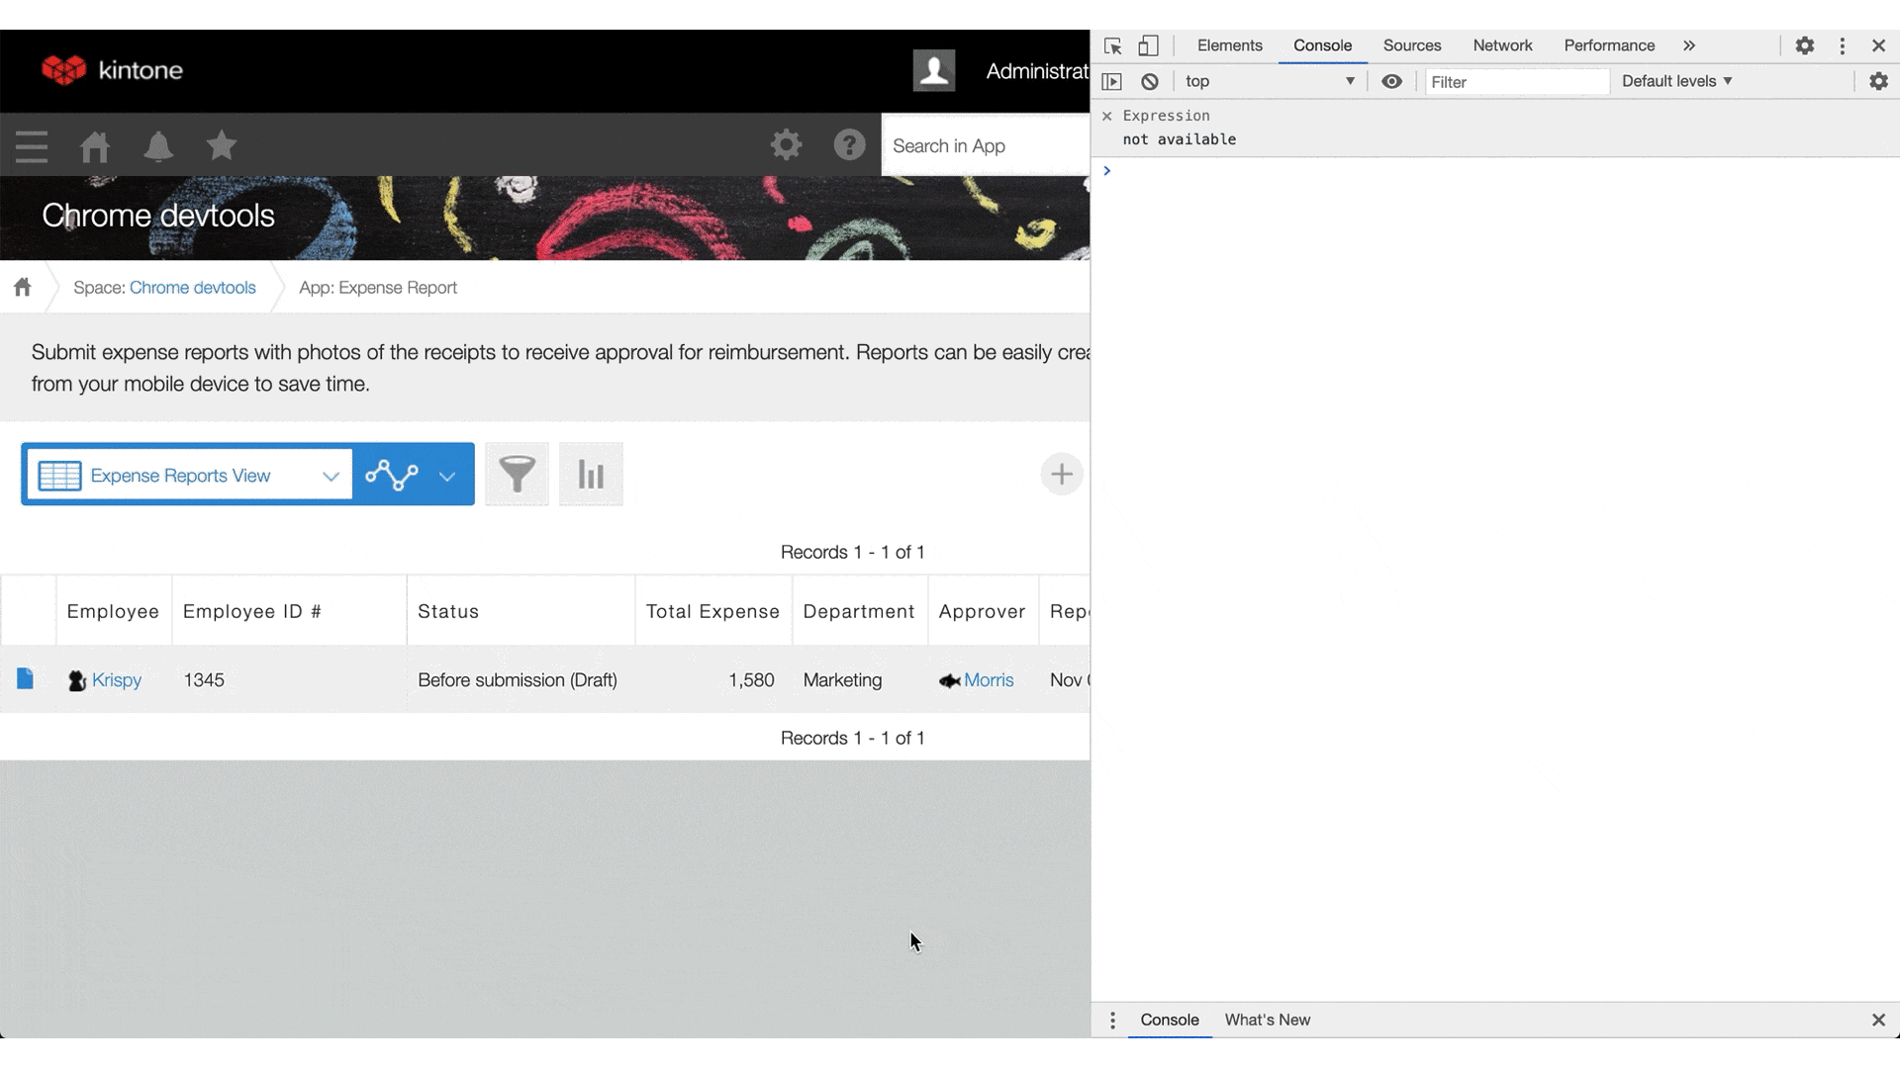This screenshot has height=1068, width=1900.
Task: Open the kintone hamburger menu
Action: click(31, 144)
